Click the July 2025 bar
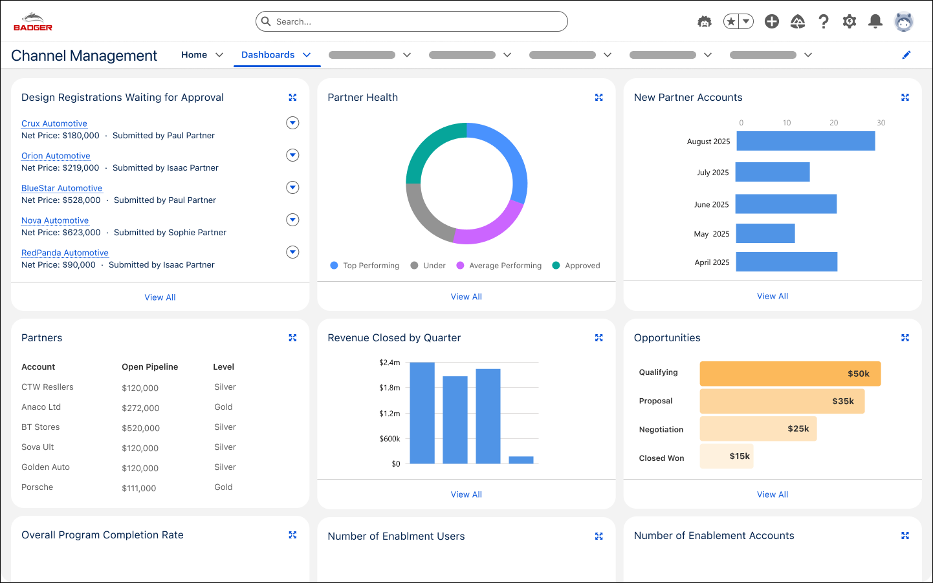 773,172
